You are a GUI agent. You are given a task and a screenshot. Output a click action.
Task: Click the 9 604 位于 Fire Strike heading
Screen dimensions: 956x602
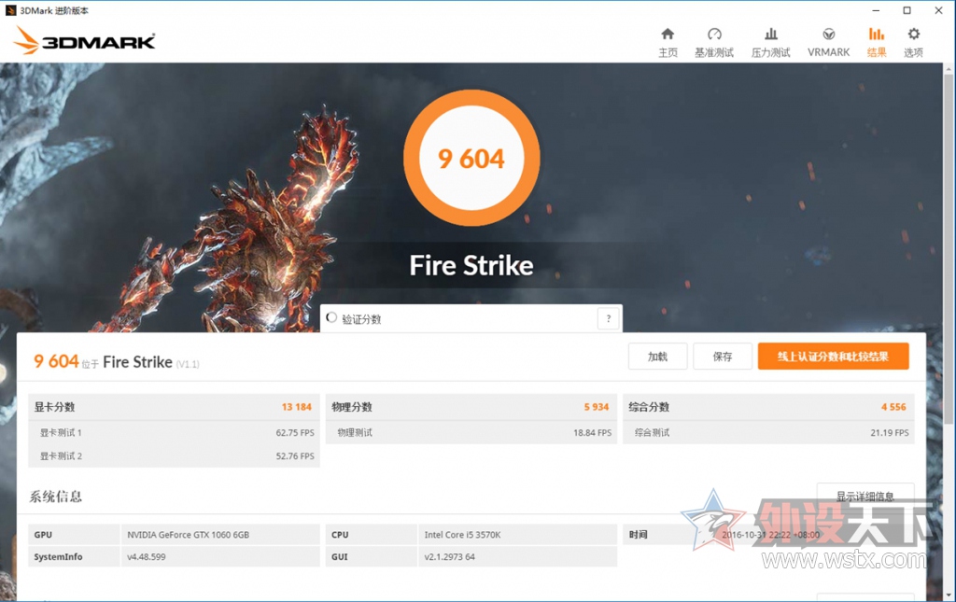click(x=117, y=362)
